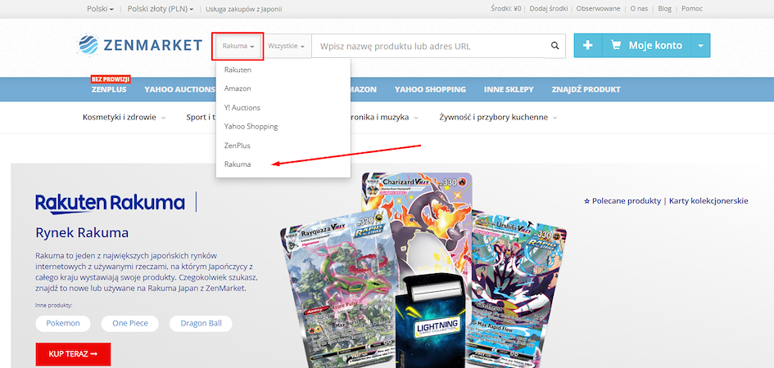Viewport: 774px width, 368px height.
Task: Open the Polski złoty currency dropdown
Action: (x=161, y=8)
